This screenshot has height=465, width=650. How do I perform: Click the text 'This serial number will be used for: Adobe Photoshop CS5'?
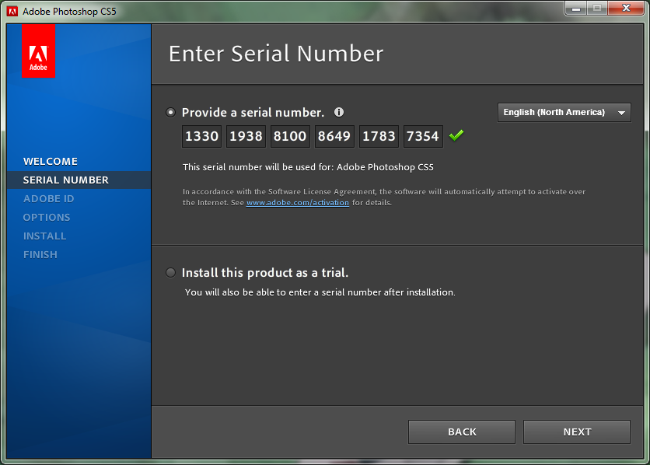point(308,167)
